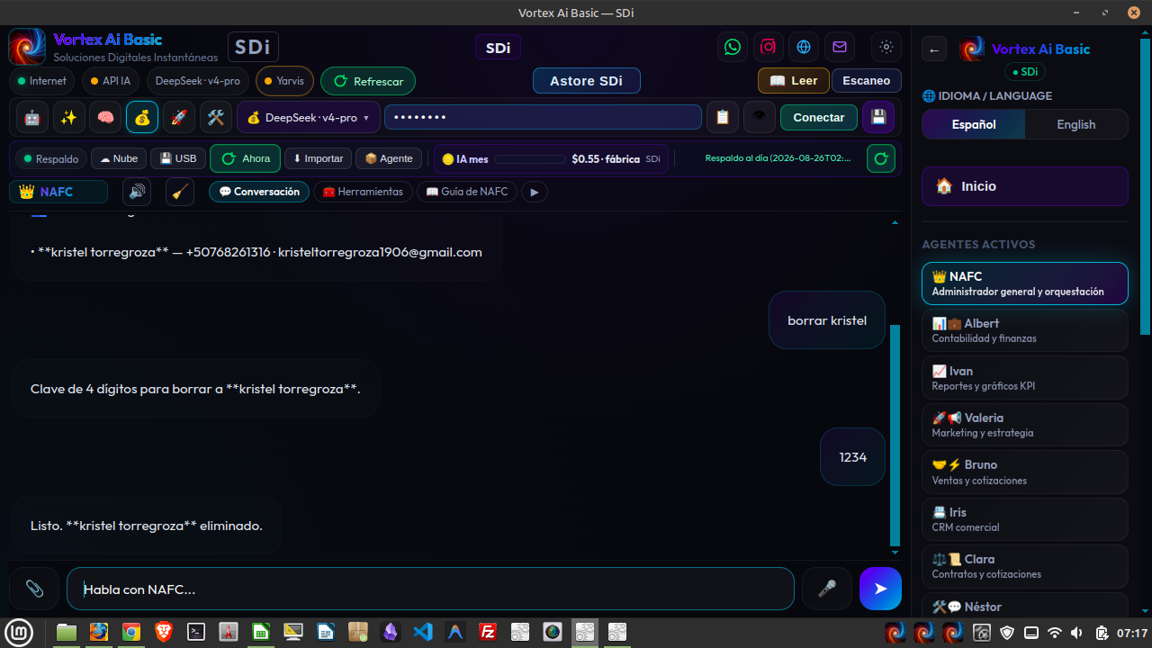Image resolution: width=1152 pixels, height=648 pixels.
Task: Toggle the Yarvis status pill
Action: pos(285,81)
